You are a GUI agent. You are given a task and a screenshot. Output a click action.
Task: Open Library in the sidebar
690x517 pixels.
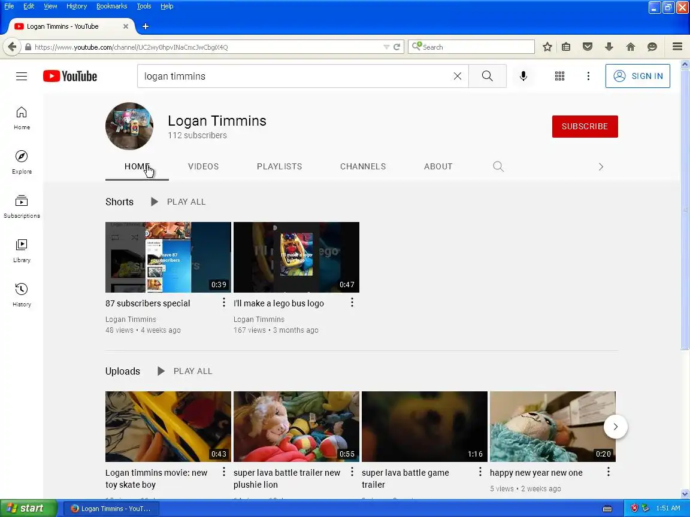22,251
